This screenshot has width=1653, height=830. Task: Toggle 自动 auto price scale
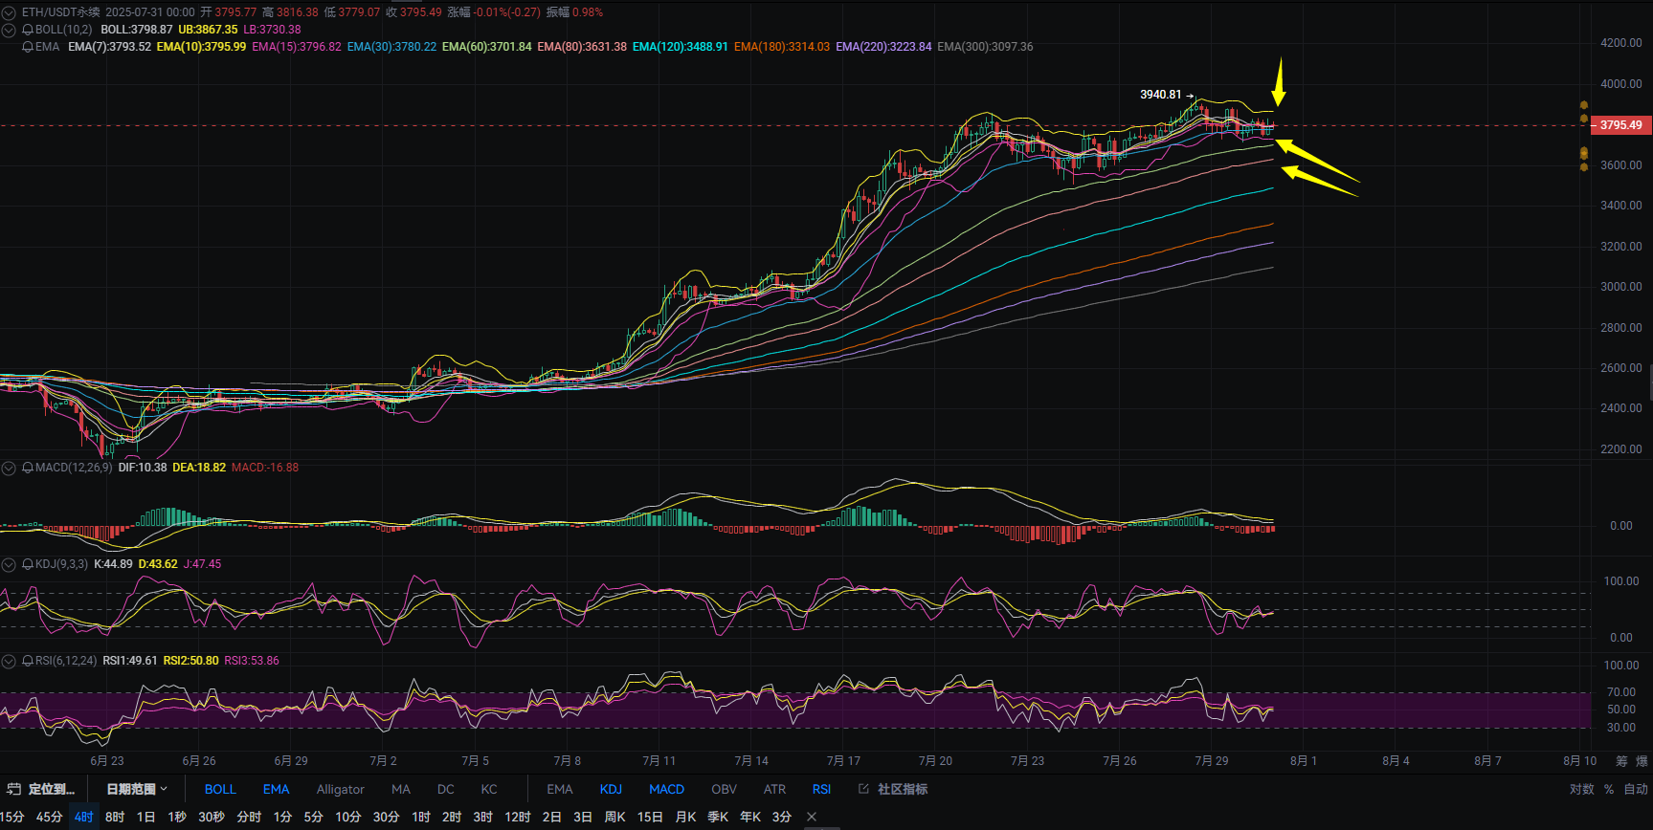[1636, 789]
